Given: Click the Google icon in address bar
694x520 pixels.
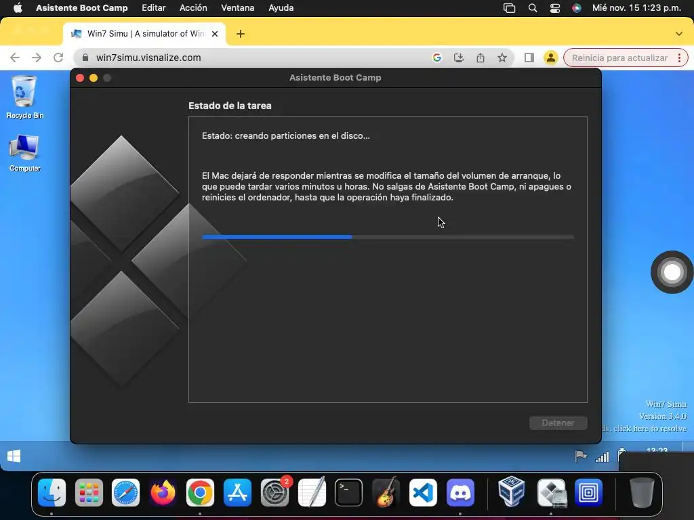Looking at the screenshot, I should tap(437, 58).
